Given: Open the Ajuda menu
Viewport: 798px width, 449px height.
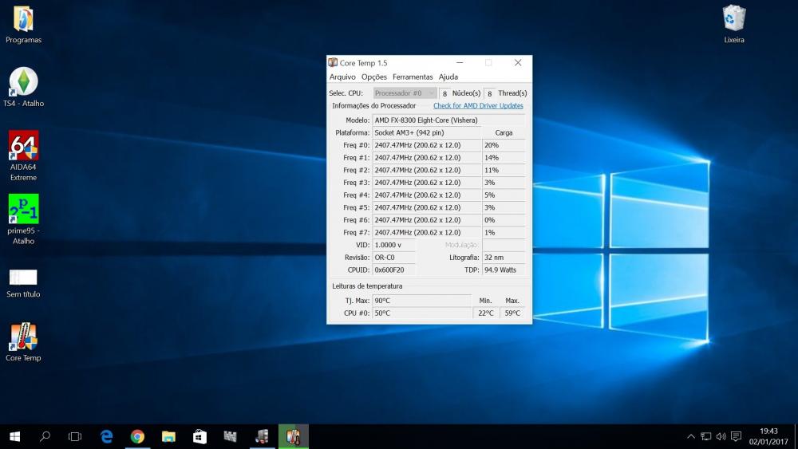Looking at the screenshot, I should click(x=448, y=77).
